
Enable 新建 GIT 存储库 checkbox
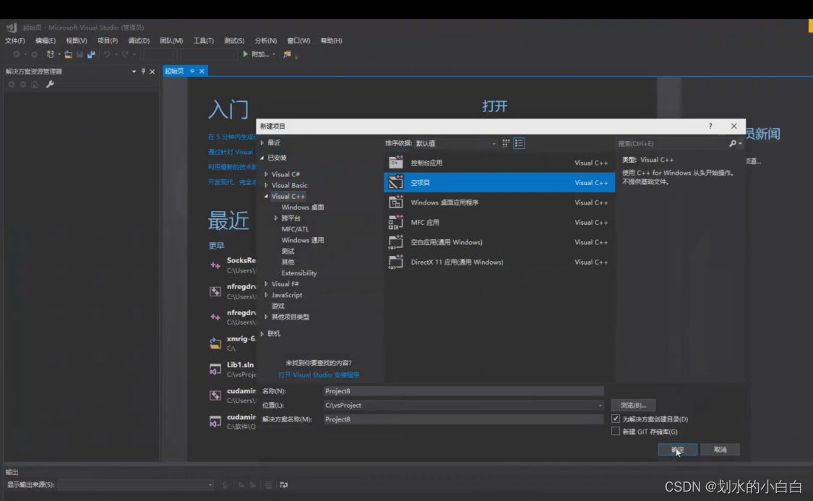click(x=616, y=431)
